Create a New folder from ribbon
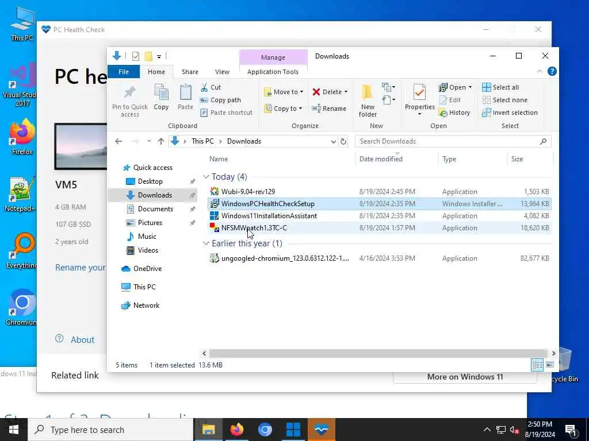 [368, 100]
